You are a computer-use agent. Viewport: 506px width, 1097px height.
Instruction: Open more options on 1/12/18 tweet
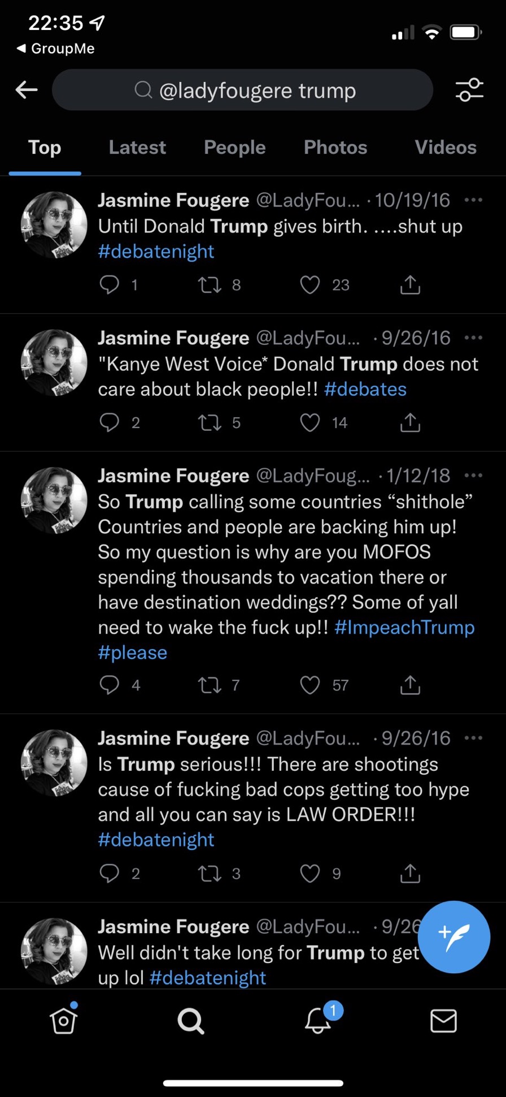point(473,475)
